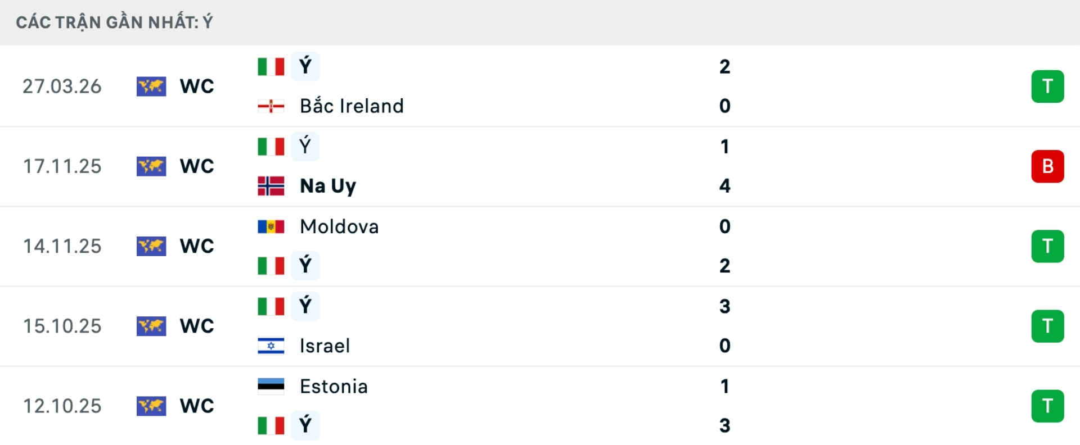Open the Estonia team link
This screenshot has width=1080, height=445.
click(x=334, y=386)
